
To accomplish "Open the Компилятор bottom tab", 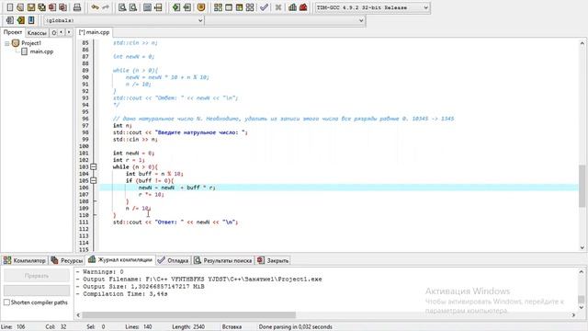I will (25, 260).
